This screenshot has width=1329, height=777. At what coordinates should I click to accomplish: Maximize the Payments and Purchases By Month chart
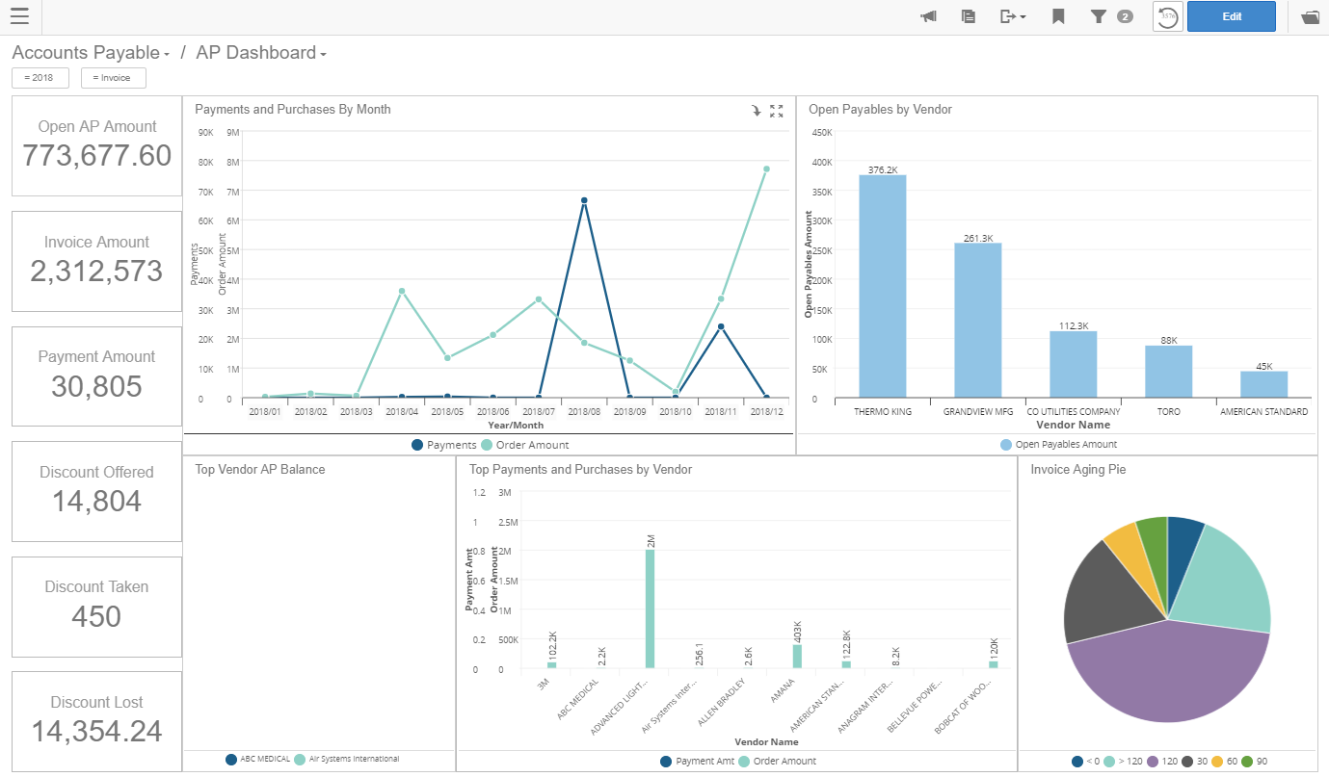coord(777,111)
